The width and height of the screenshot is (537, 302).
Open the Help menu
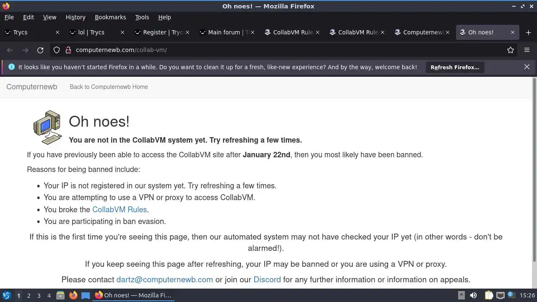point(164,17)
